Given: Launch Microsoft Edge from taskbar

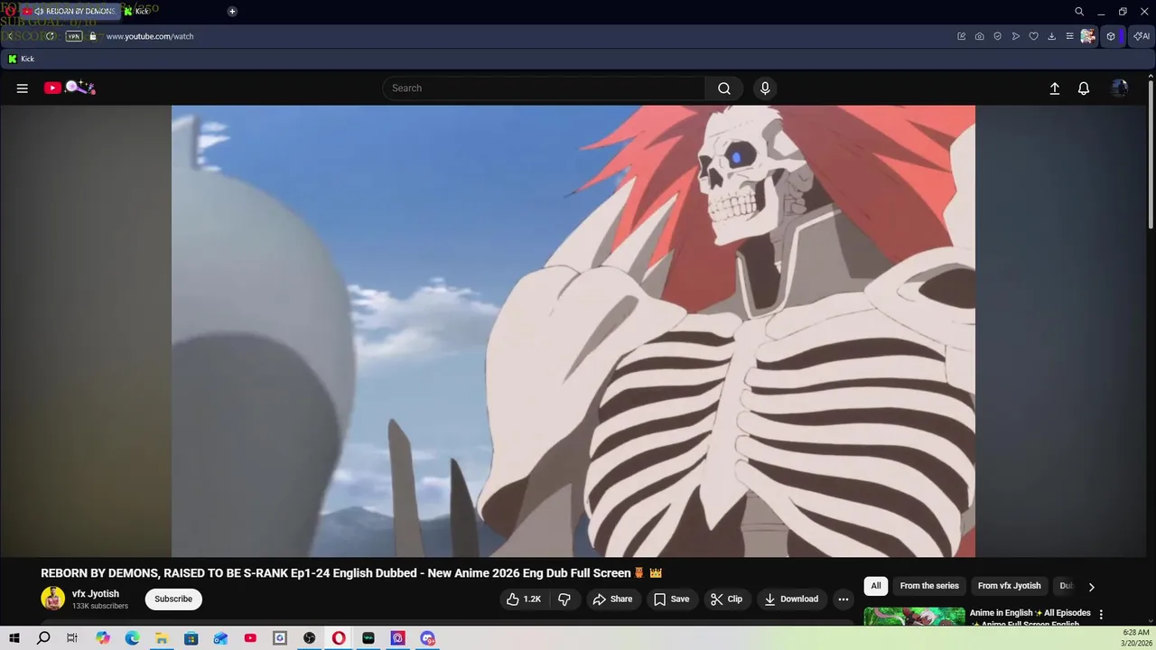Looking at the screenshot, I should [132, 638].
